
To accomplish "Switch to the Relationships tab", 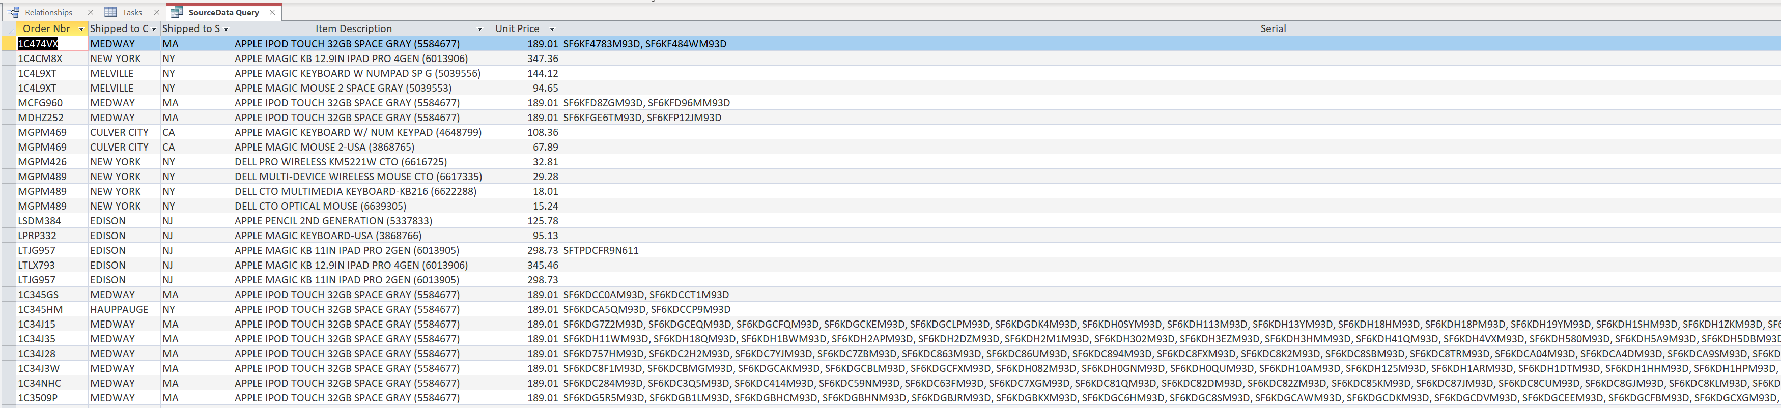I will coord(48,12).
